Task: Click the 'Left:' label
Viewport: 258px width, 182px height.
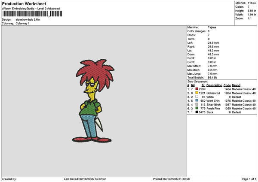Action: click(x=190, y=43)
